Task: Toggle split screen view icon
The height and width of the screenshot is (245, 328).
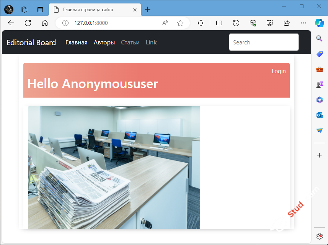Action: pyautogui.click(x=219, y=23)
